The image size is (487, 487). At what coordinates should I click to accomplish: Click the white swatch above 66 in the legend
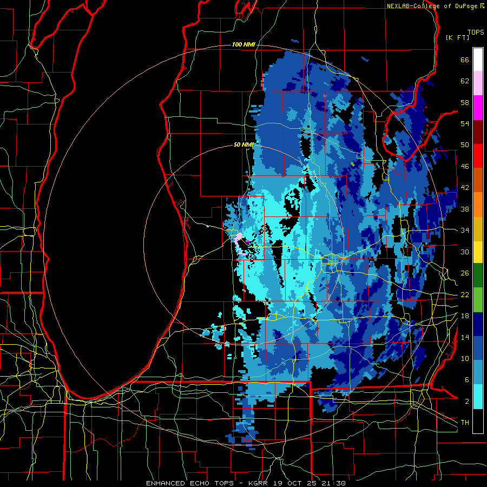point(478,60)
